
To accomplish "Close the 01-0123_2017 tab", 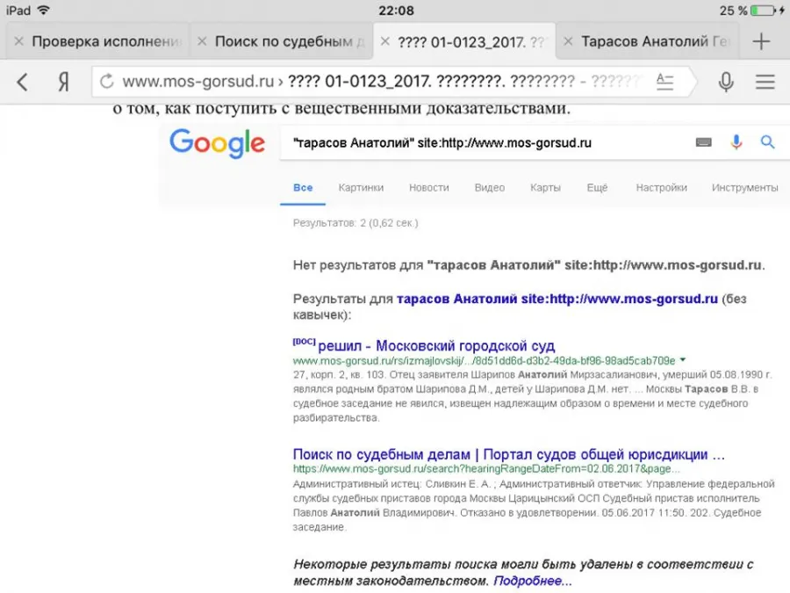I will (385, 41).
